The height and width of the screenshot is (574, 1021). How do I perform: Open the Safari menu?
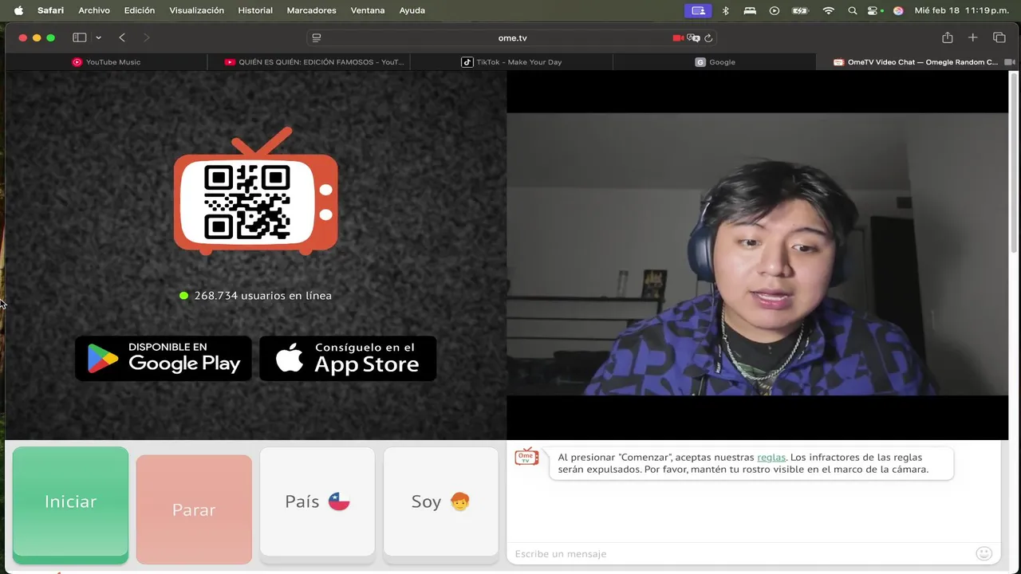[50, 10]
